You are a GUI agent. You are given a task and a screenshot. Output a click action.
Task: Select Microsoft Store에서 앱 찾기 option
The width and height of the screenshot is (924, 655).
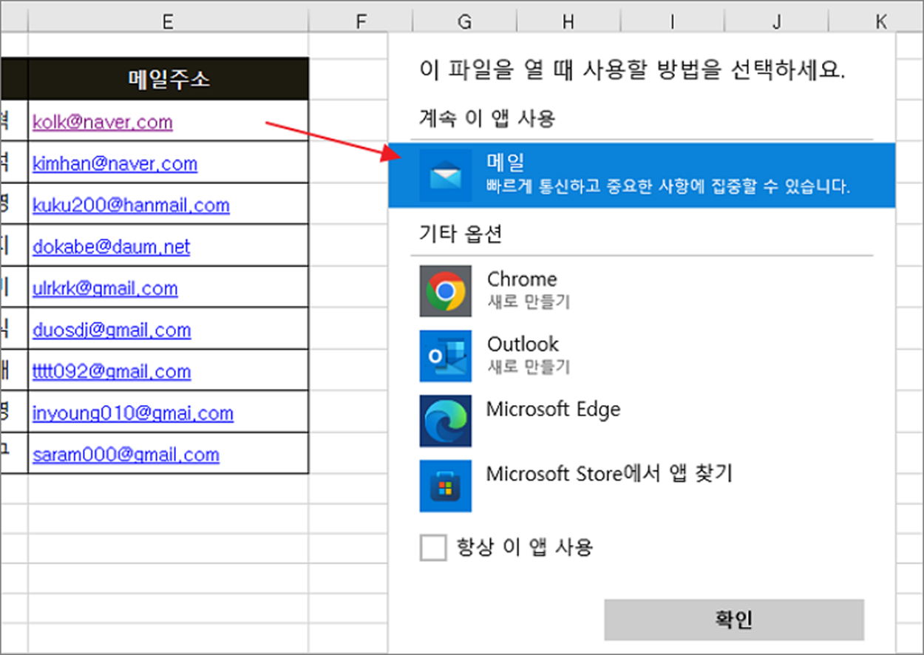[609, 474]
